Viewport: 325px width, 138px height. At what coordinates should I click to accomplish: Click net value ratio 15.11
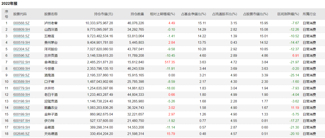pos(202,23)
